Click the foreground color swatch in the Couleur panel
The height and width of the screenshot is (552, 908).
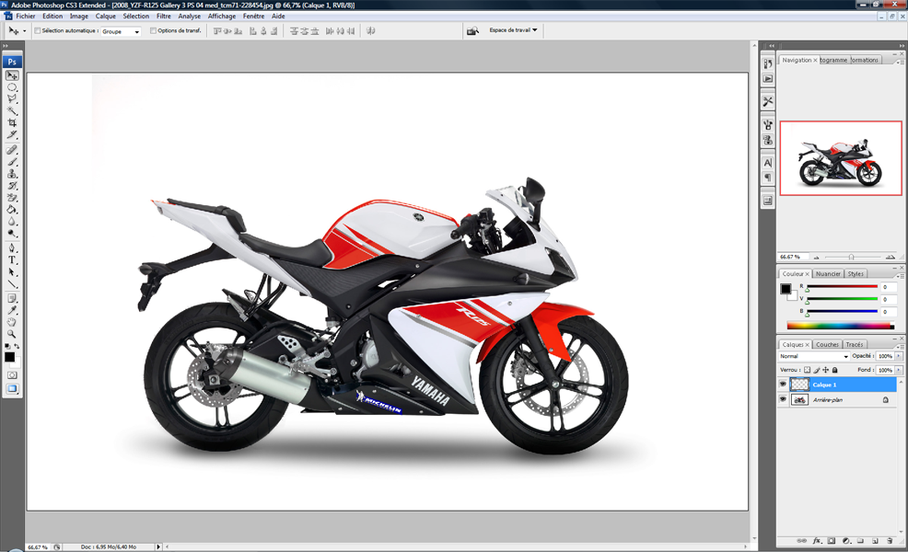pos(786,289)
